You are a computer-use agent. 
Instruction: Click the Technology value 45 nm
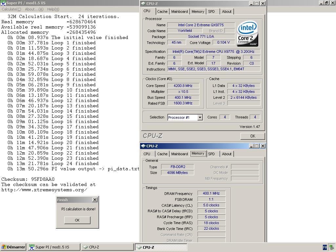pyautogui.click(x=177, y=42)
